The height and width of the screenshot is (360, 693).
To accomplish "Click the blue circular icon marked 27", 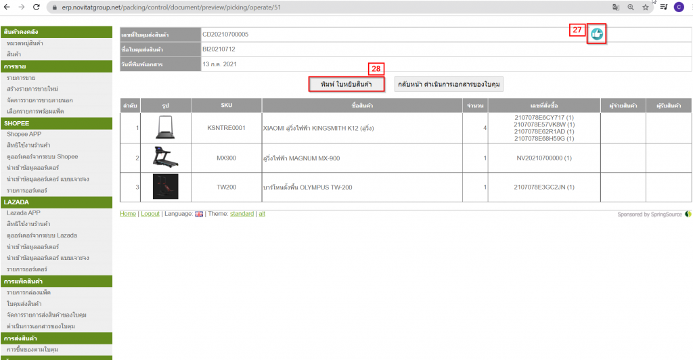I will click(x=597, y=34).
